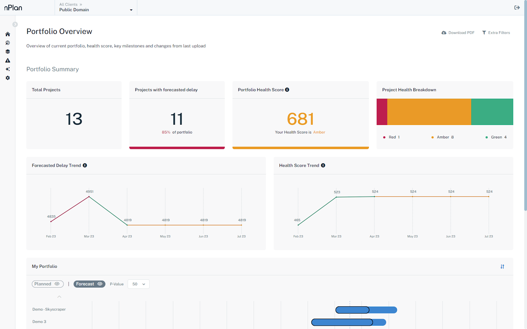Screen dimensions: 527x329
Task: Click the Forecasted Delay Trend info icon
Action: (85, 165)
